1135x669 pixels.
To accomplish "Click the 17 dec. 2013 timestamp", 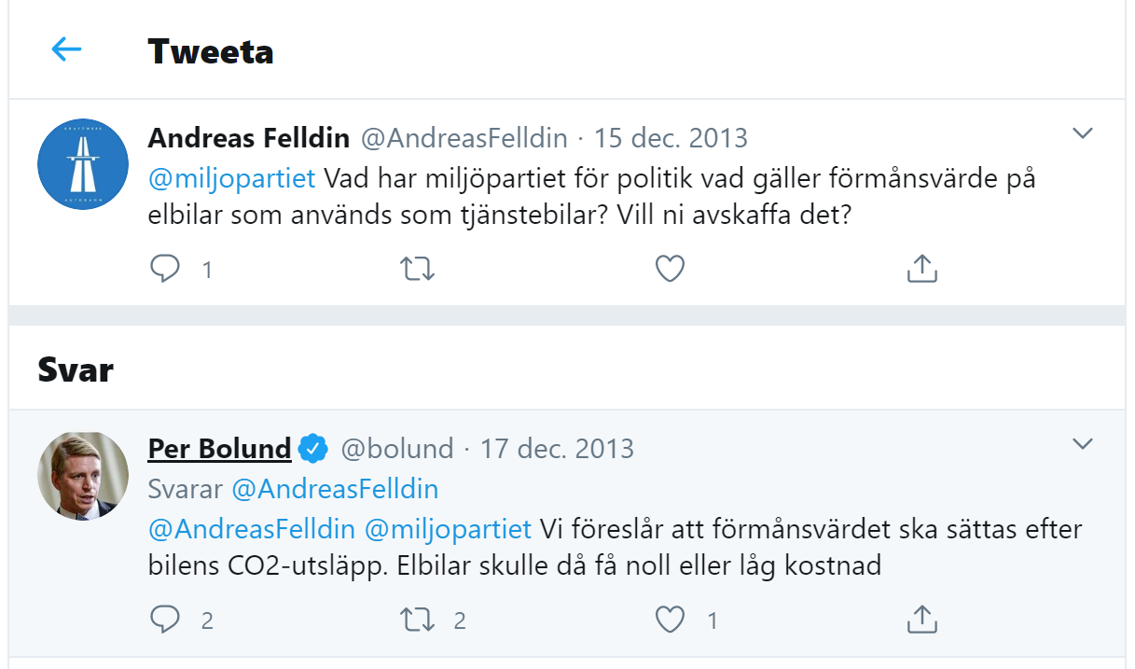I will pos(557,449).
